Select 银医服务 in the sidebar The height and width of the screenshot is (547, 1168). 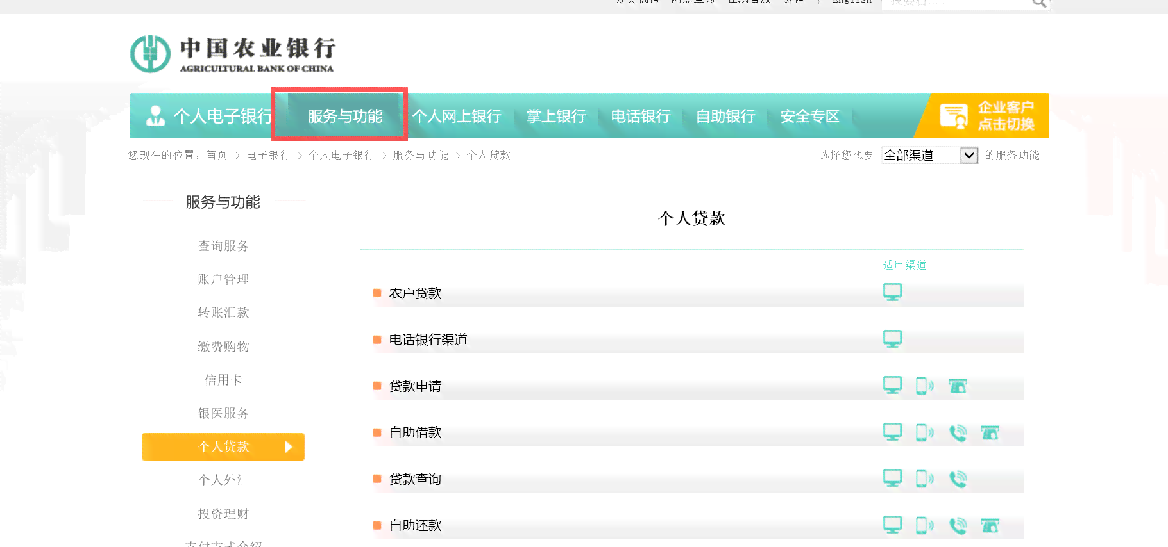pos(223,413)
